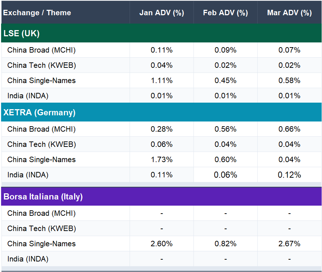Select XETRA China Tech Mar value 0.04%
Screen dimensions: 322x272
tap(289, 144)
